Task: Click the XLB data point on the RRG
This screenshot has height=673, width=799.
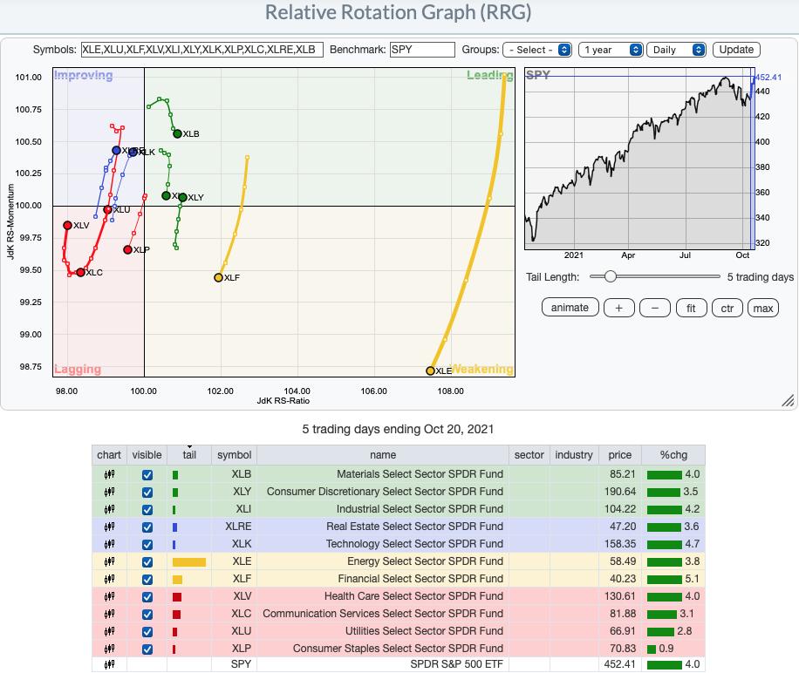Action: click(177, 134)
